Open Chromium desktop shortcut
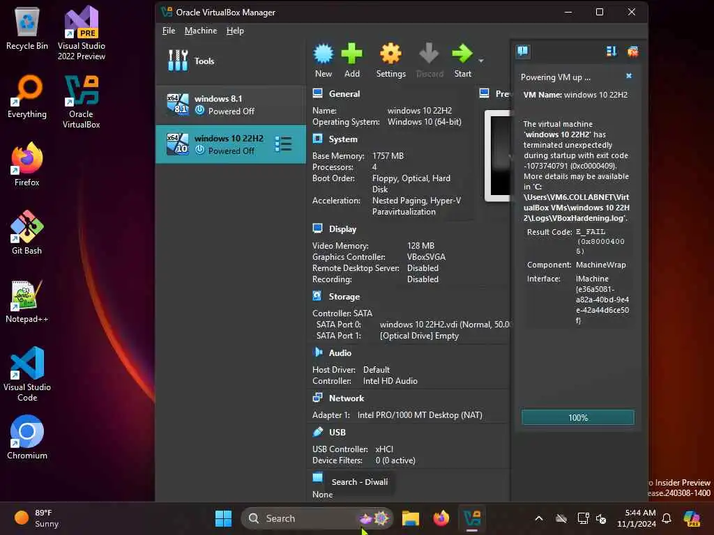 click(27, 437)
